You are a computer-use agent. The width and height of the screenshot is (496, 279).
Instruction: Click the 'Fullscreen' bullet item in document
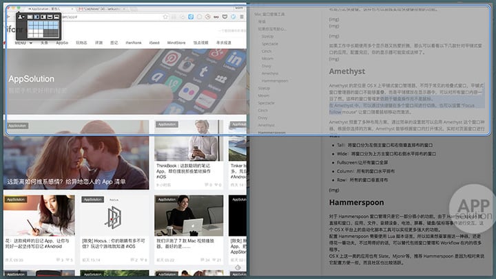(362, 163)
